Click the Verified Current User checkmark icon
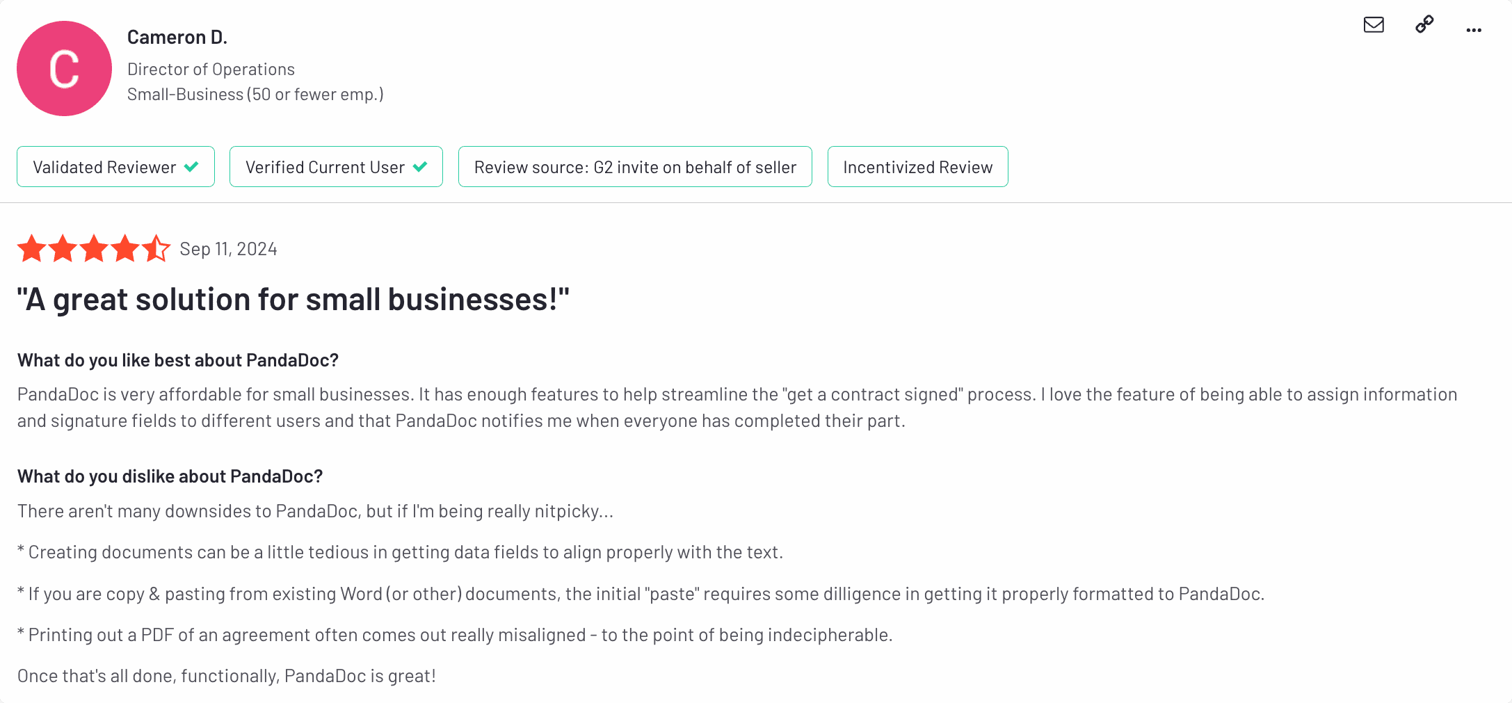This screenshot has height=703, width=1512. (420, 167)
